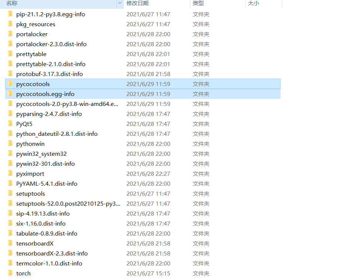Select the PyQt5 folder name
This screenshot has height=278, width=345.
point(24,124)
